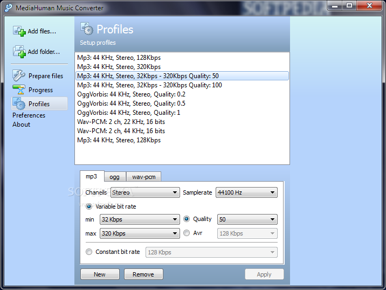This screenshot has width=386, height=290.
Task: Click the Remove profile button
Action: tap(143, 274)
